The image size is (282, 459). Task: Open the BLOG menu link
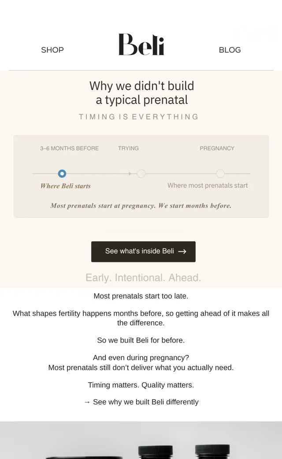pos(230,50)
